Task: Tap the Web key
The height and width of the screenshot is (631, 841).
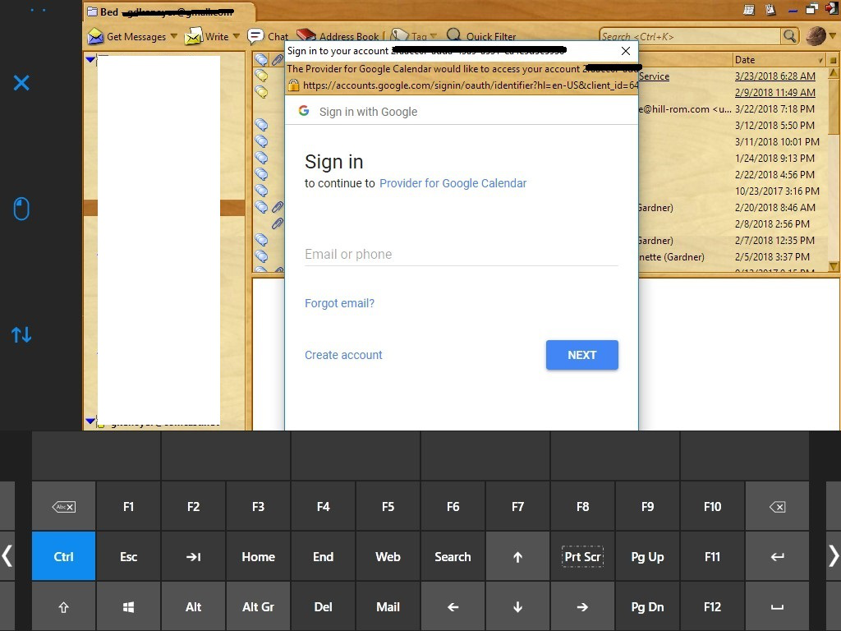Action: [388, 556]
